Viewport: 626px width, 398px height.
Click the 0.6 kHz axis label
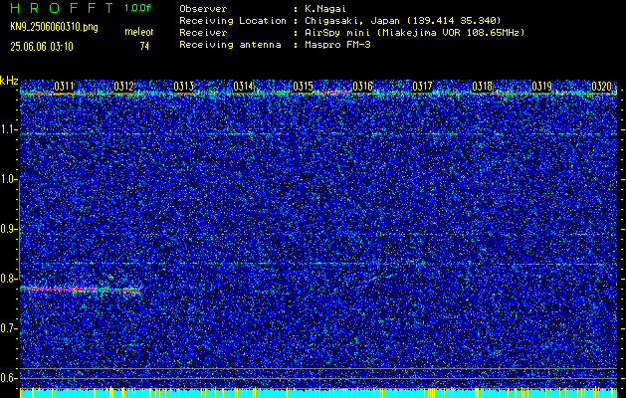click(9, 378)
